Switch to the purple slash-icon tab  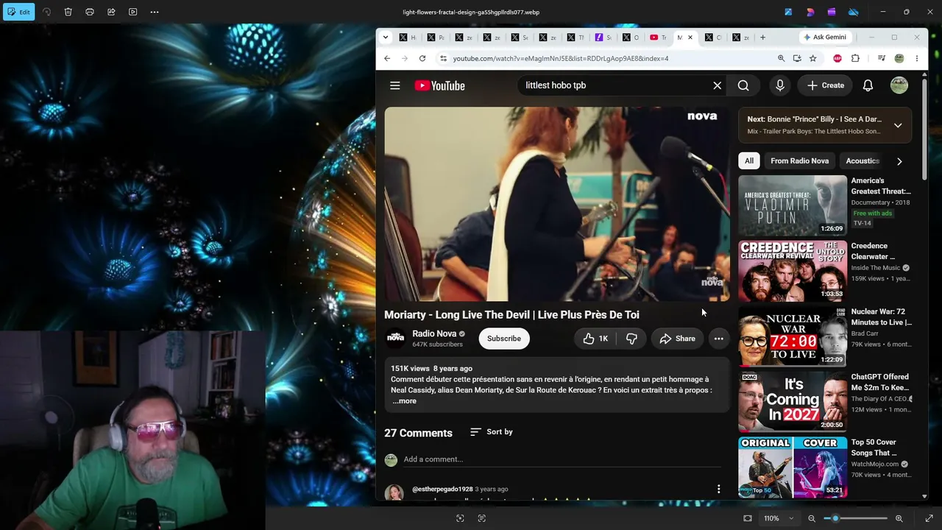coord(603,38)
